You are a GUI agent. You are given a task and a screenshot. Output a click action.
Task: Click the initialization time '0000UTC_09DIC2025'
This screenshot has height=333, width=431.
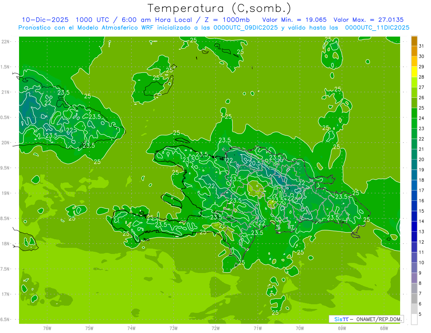pos(246,28)
